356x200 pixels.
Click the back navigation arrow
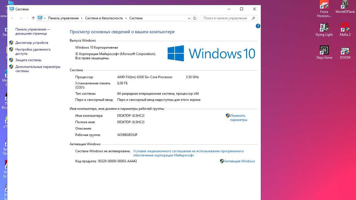(12, 18)
